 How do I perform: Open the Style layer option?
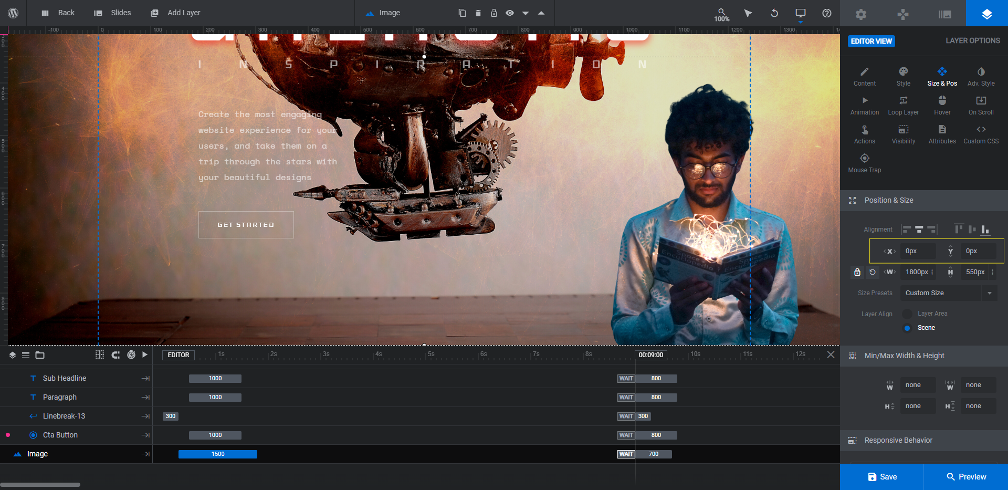904,77
